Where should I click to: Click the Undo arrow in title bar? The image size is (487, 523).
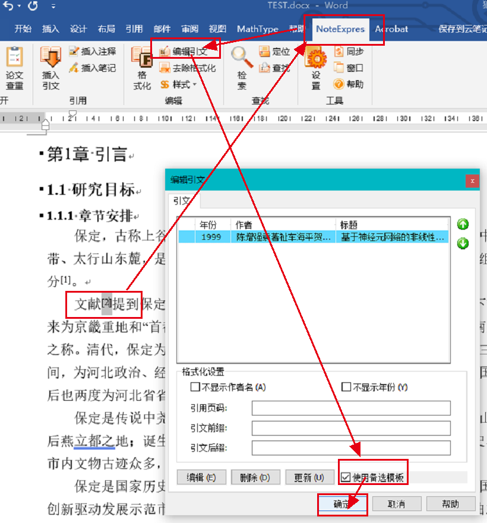tap(8, 6)
